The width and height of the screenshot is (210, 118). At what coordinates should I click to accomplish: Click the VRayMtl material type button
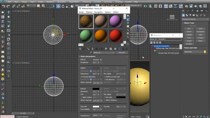[x=122, y=52]
